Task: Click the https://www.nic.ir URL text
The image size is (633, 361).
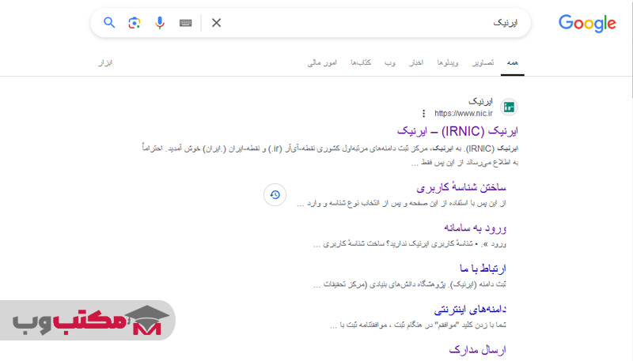Action: coord(464,113)
